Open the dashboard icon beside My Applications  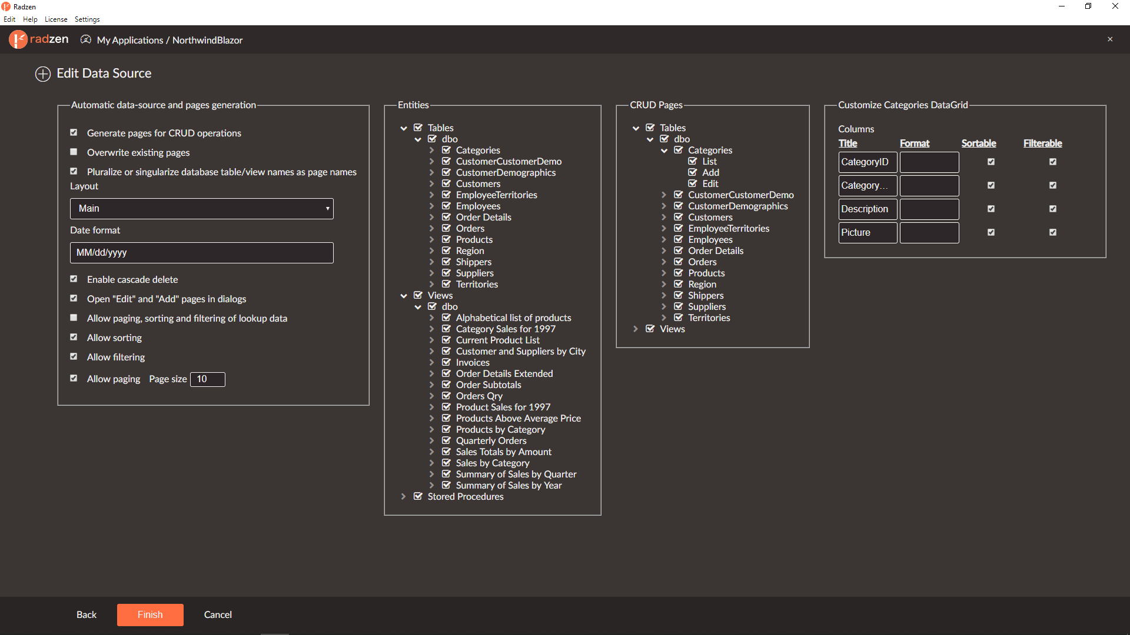(86, 39)
